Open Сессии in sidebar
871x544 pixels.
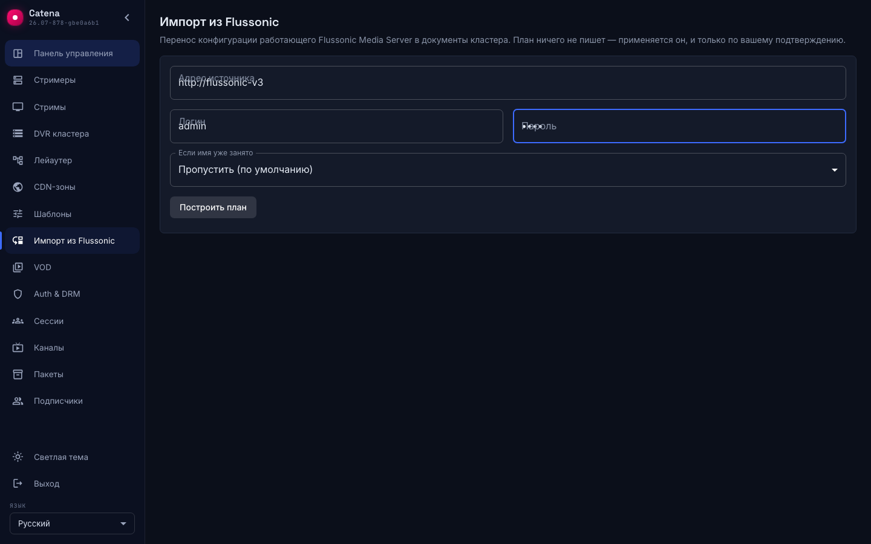73,321
